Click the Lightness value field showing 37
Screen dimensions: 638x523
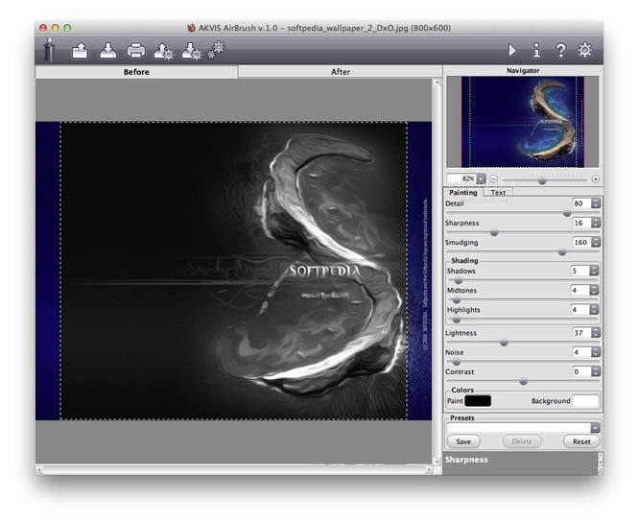[x=581, y=333]
